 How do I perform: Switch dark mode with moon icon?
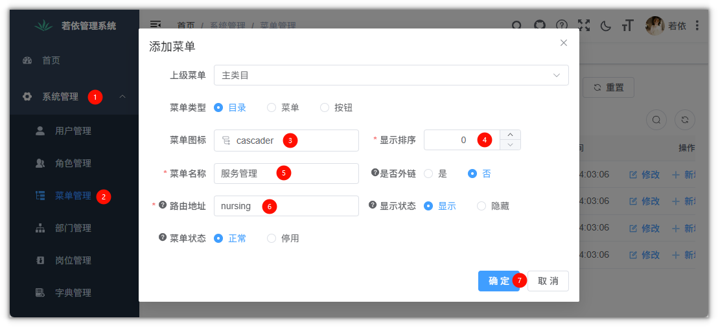point(606,26)
